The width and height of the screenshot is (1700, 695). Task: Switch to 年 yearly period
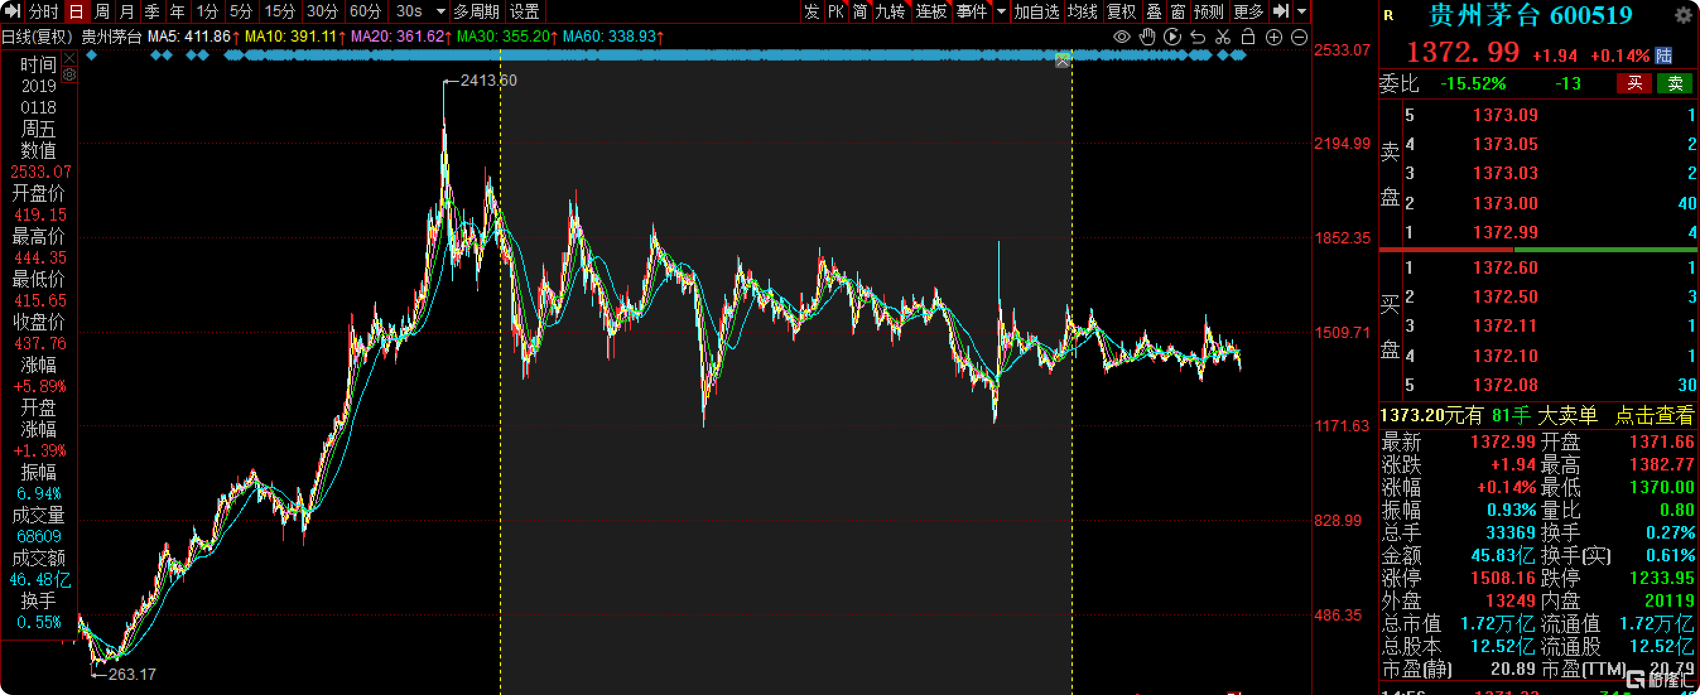click(177, 11)
